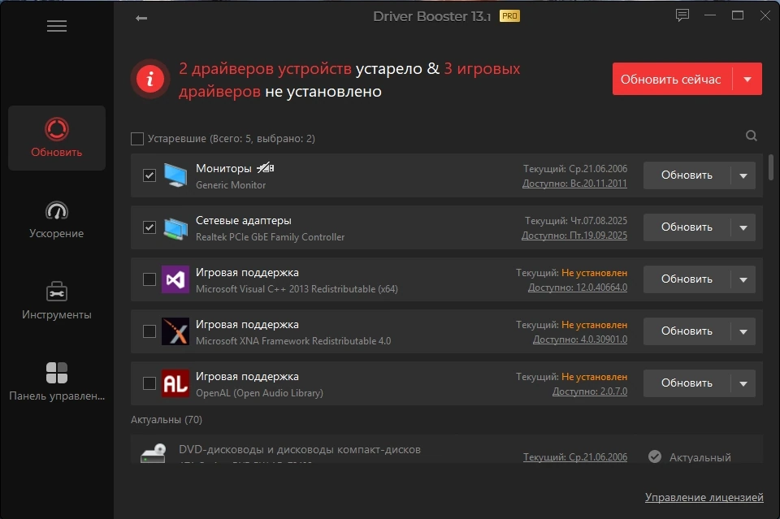Click the Сетевые адаптеры row title

(x=244, y=220)
